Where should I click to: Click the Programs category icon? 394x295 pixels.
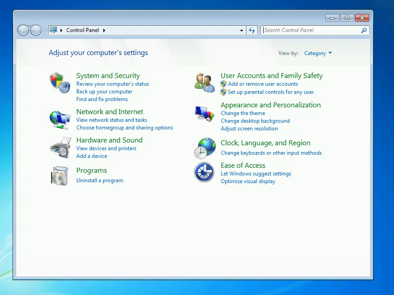(x=59, y=175)
